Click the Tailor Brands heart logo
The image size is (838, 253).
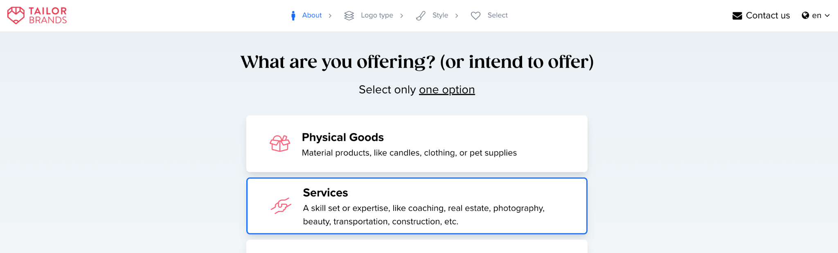coord(16,15)
